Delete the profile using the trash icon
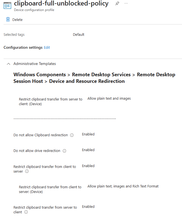Screen dimensions: 182x218 click(x=8, y=20)
